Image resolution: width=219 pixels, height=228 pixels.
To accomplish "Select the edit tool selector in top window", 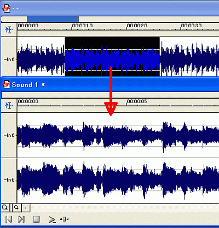I will [x=9, y=29].
